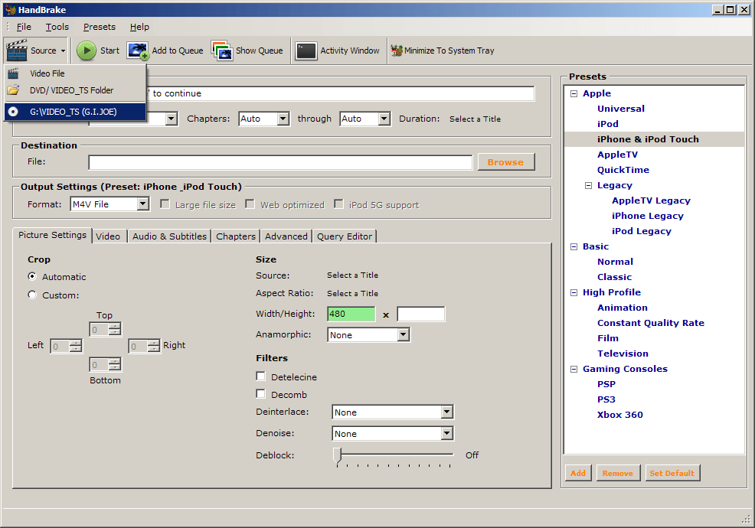The height and width of the screenshot is (528, 755).
Task: Click the Deblock slider handle
Action: click(x=338, y=455)
